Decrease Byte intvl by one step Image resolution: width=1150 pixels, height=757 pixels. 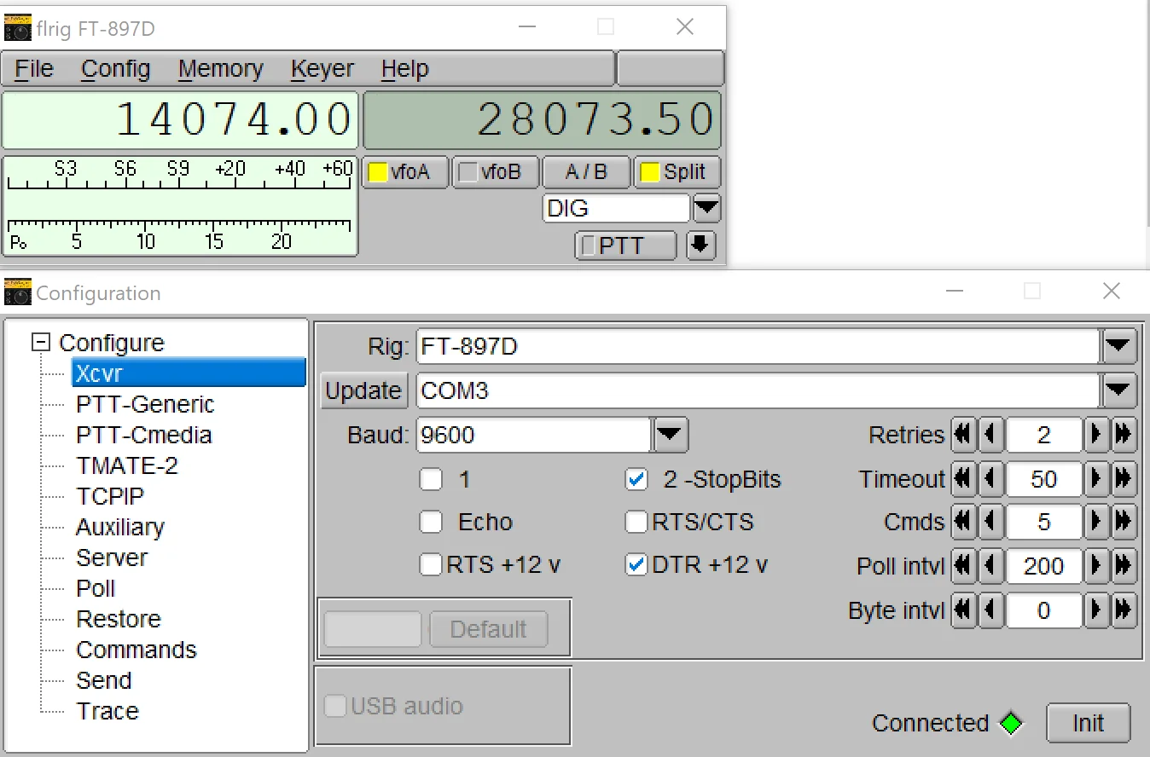click(990, 610)
